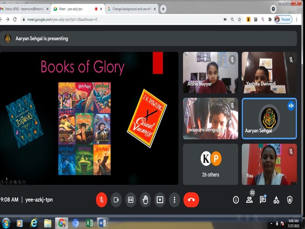This screenshot has width=305, height=229.
Task: Select Yashita Dwivedi's video tile
Action: [269, 72]
